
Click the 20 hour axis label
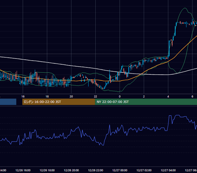(71, 97)
